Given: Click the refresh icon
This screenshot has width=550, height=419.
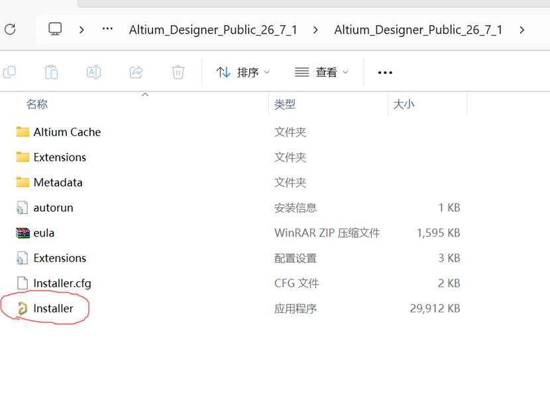Looking at the screenshot, I should [10, 29].
